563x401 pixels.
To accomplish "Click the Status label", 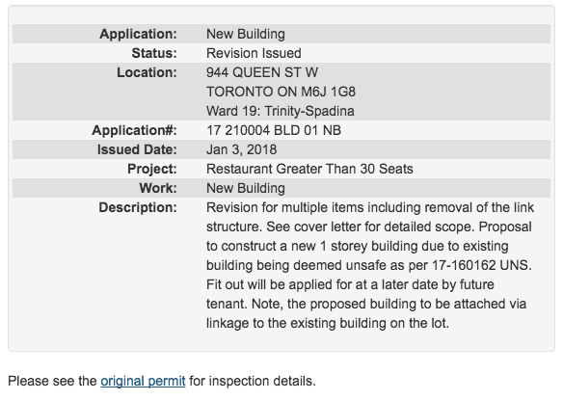I will 154,53.
